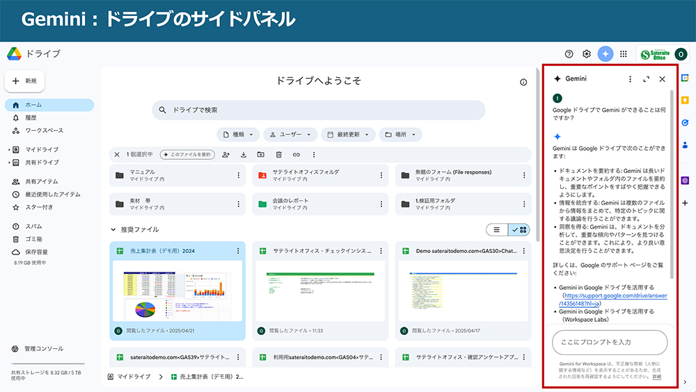The height and width of the screenshot is (392, 696).
Task: Select 売上集計表（デモ用）2024 thumbnail
Action: coord(177,291)
